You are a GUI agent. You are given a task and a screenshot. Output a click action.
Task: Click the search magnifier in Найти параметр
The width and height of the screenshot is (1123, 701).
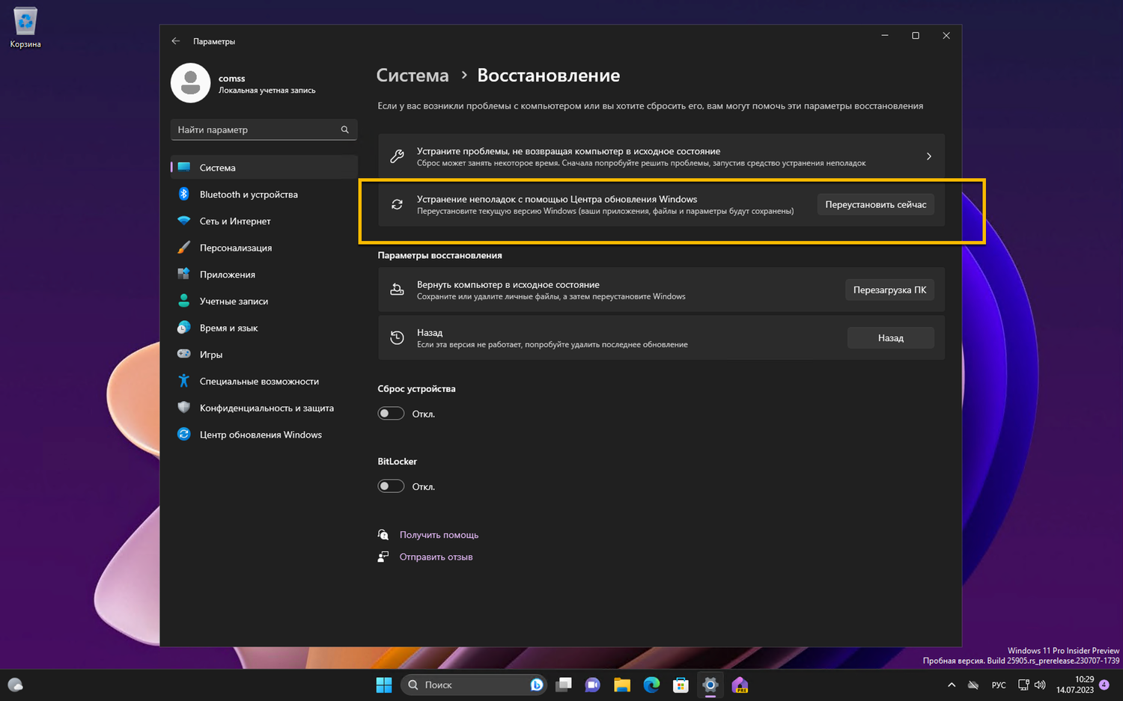tap(345, 129)
